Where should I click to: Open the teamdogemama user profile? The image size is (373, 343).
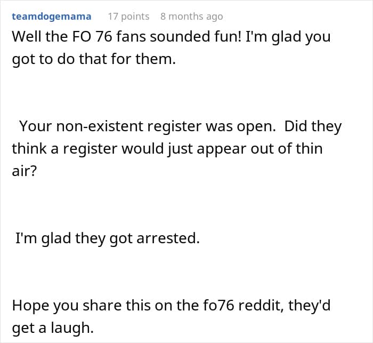tap(52, 17)
